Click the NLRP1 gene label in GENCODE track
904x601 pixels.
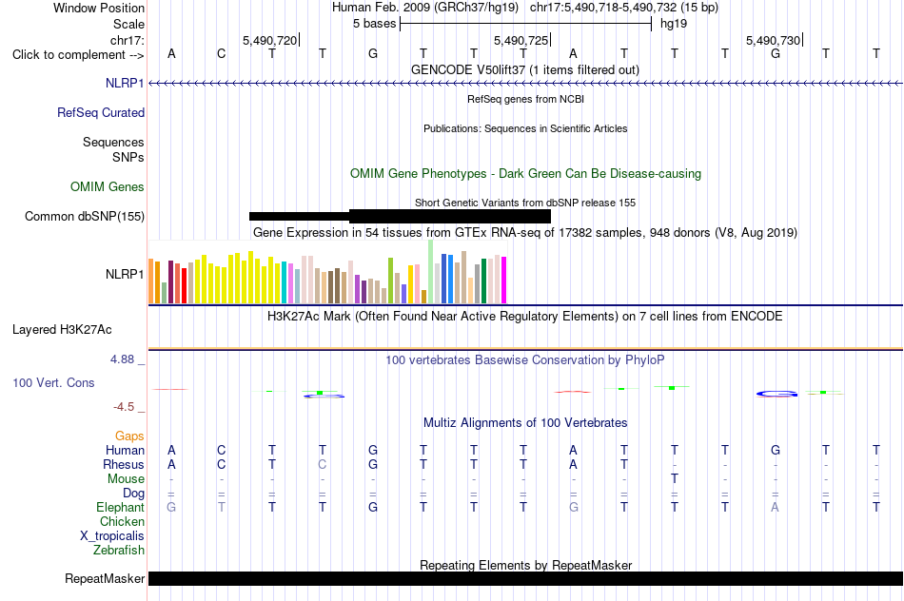coord(125,83)
